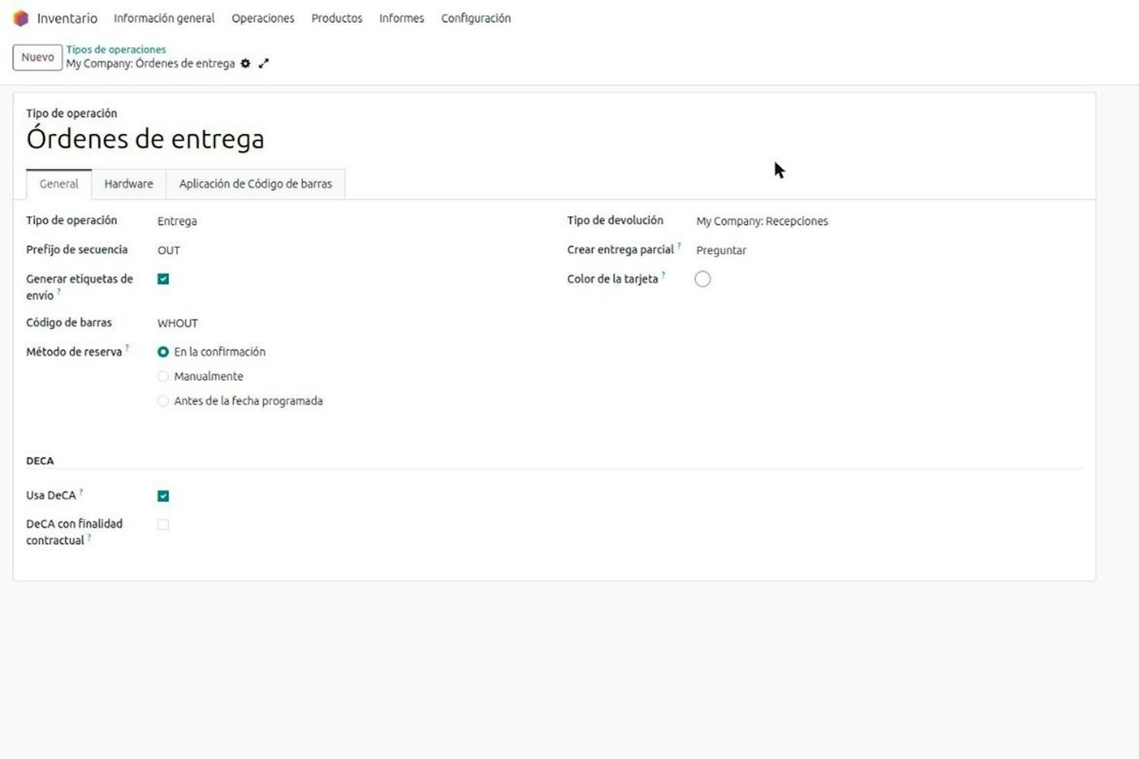The width and height of the screenshot is (1139, 759).
Task: Edit the Órdenes de entrega title field
Action: 145,139
